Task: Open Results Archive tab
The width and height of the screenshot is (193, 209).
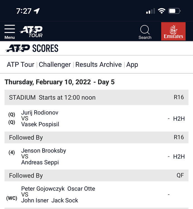Action: [x=99, y=65]
